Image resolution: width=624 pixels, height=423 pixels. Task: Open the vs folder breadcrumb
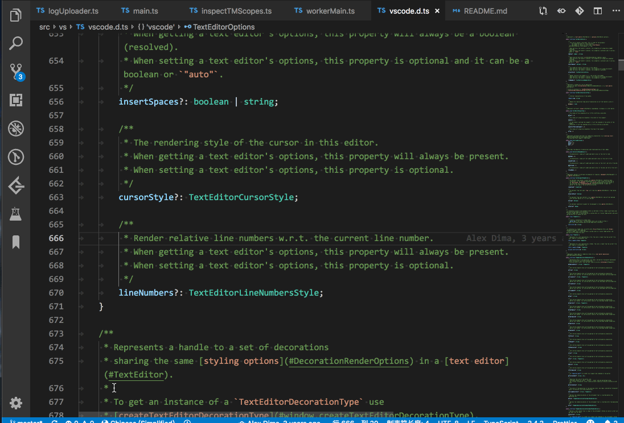point(63,27)
